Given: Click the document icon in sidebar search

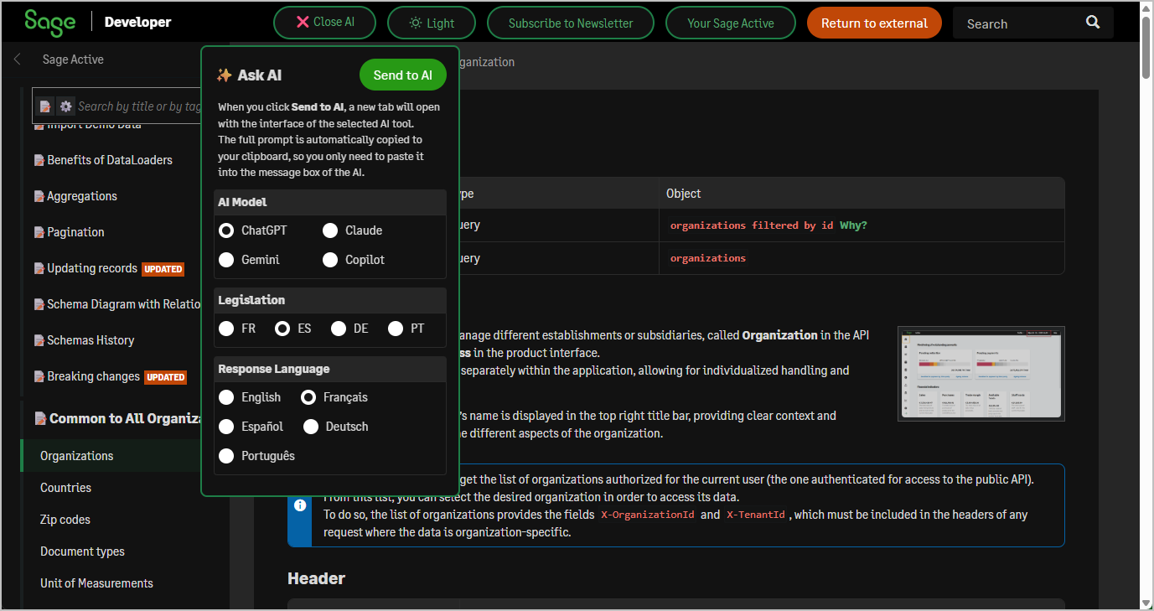Looking at the screenshot, I should (x=45, y=106).
